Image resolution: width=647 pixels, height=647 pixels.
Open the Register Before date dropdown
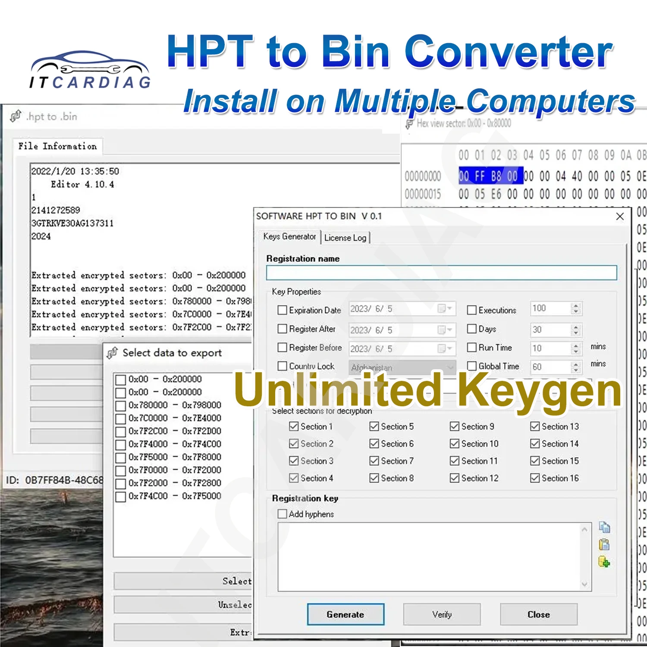[x=444, y=348]
